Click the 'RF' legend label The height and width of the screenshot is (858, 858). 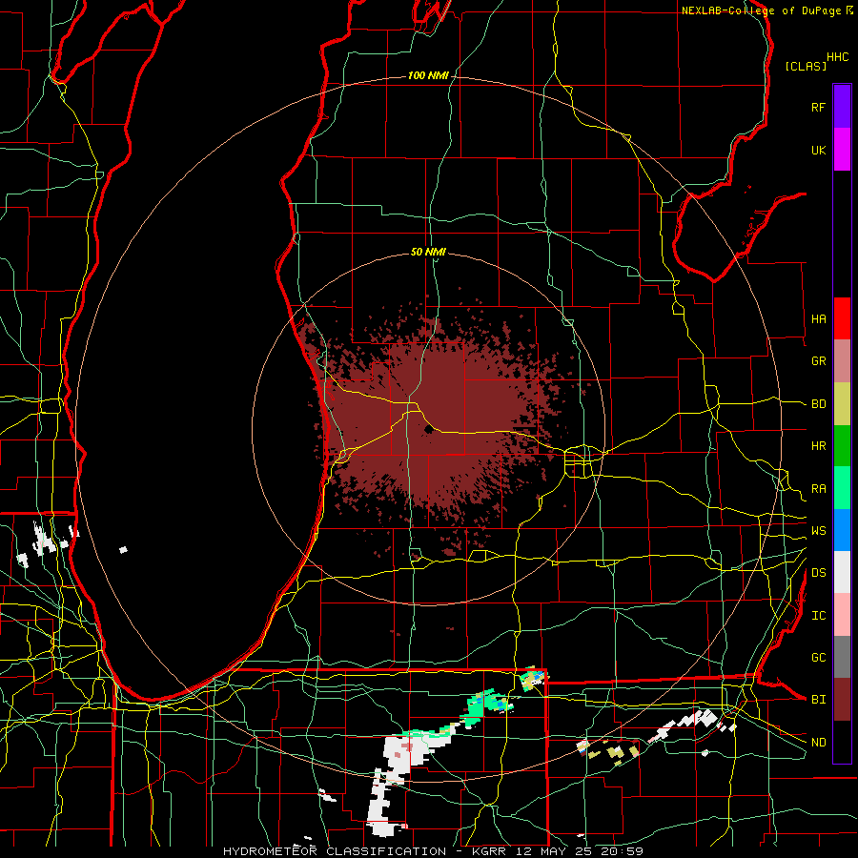(x=818, y=107)
